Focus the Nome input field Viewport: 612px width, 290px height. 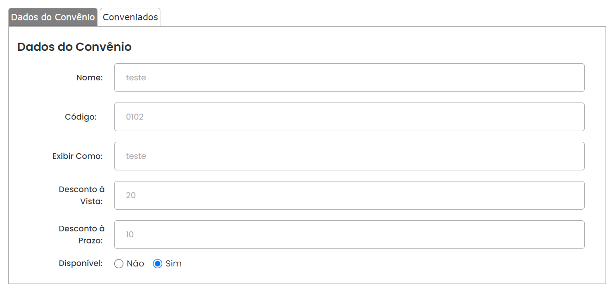point(349,78)
